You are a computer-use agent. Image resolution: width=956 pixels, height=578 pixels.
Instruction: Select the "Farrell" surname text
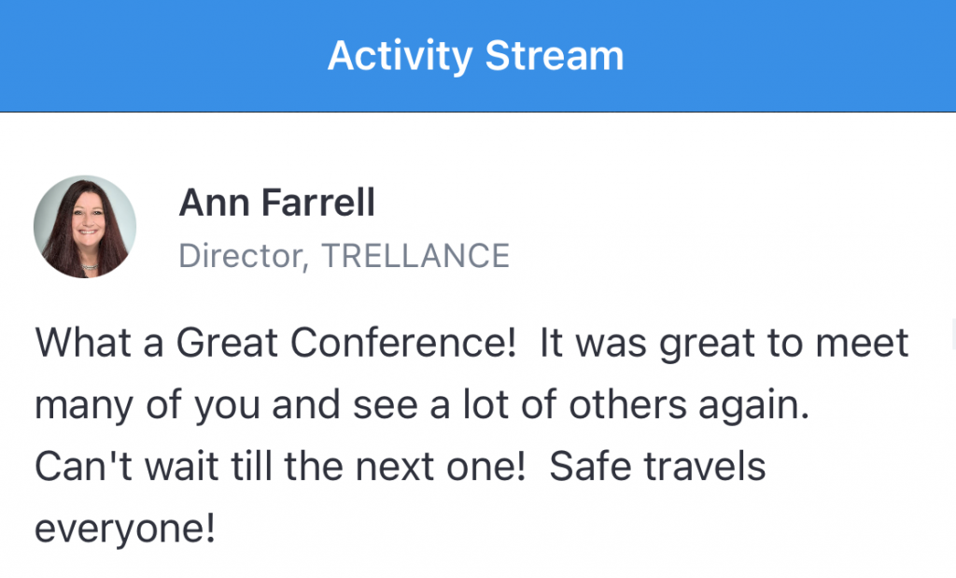(318, 203)
